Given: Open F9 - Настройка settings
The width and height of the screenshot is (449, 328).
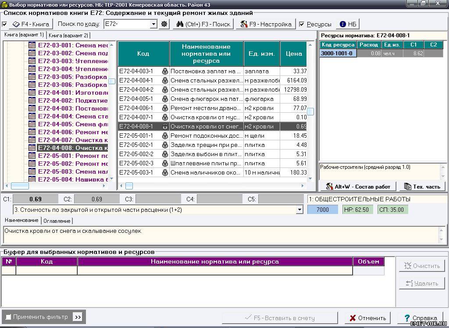Looking at the screenshot, I should pos(266,24).
